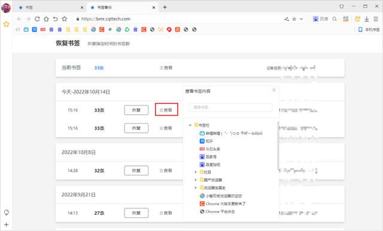
Task: Open the first yellow folder in bookmarks bar
Action: pos(68,29)
